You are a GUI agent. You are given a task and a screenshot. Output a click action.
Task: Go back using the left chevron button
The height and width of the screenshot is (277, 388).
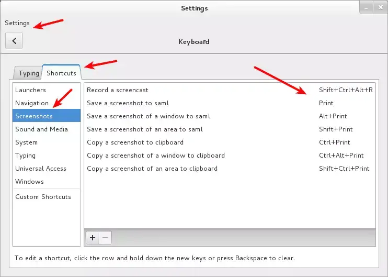14,41
